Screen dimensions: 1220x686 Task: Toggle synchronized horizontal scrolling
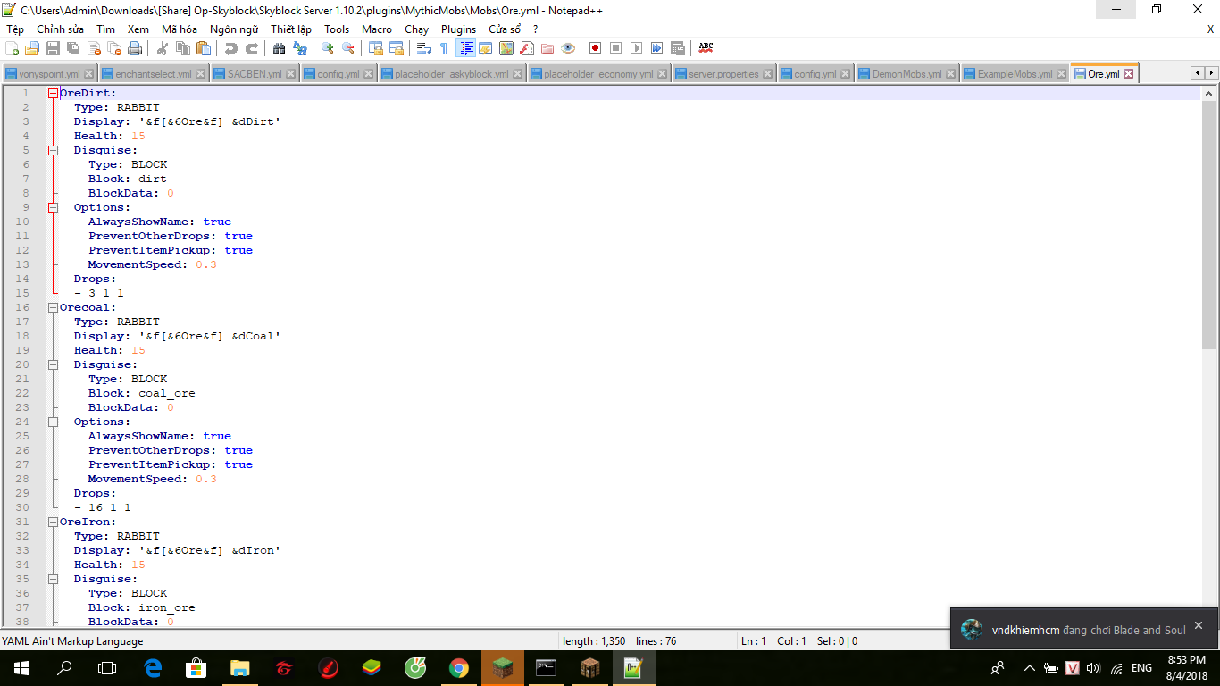(x=397, y=48)
